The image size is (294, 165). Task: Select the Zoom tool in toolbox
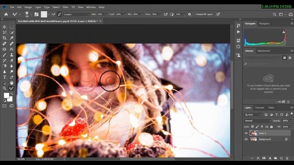(5, 88)
